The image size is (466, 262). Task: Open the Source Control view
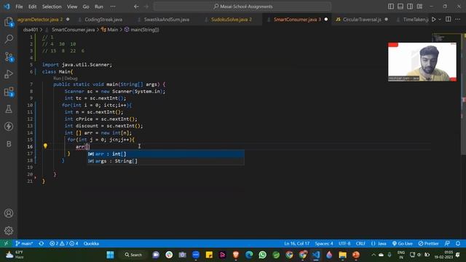pyautogui.click(x=9, y=57)
